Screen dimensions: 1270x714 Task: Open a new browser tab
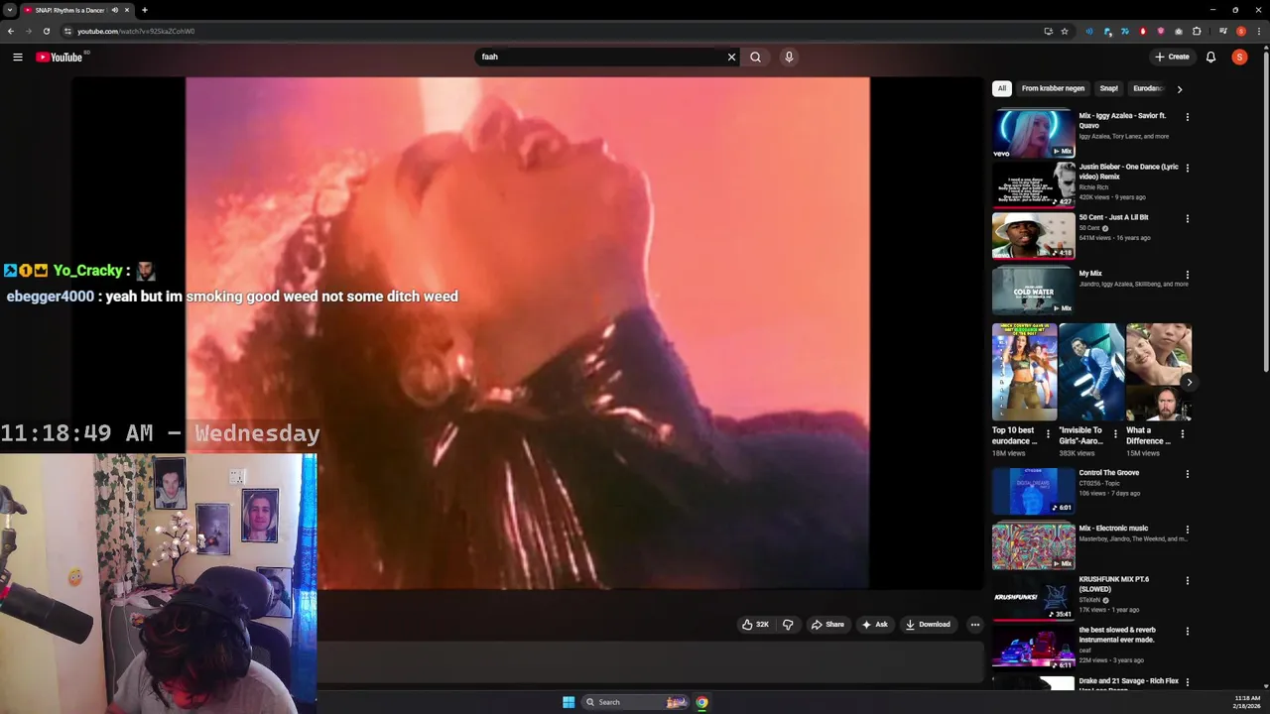[x=145, y=10]
